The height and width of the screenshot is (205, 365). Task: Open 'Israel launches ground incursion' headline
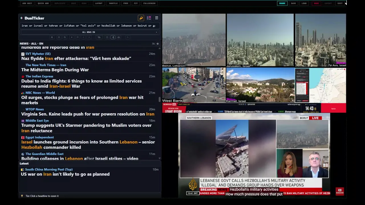pyautogui.click(x=88, y=145)
